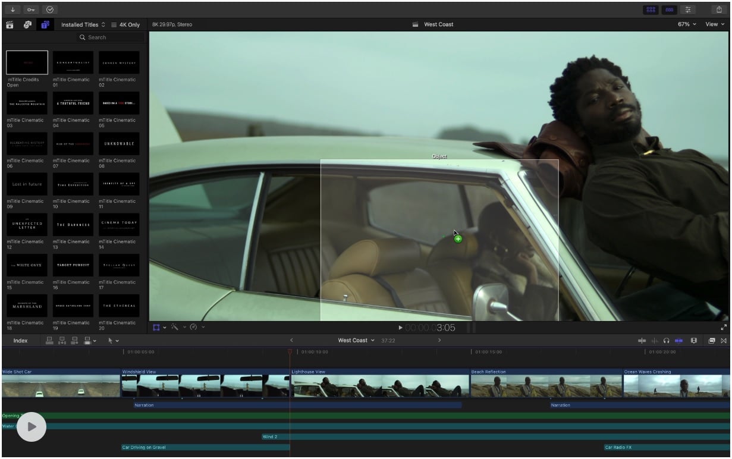Show the Photos and Audio sidebar
Screen dimensions: 732x459
pyautogui.click(x=27, y=24)
